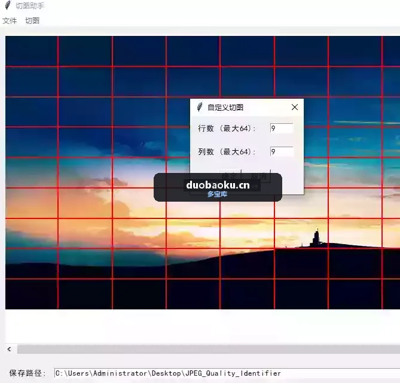The height and width of the screenshot is (383, 400).
Task: Click the 行数（最大64）label
Action: click(227, 129)
